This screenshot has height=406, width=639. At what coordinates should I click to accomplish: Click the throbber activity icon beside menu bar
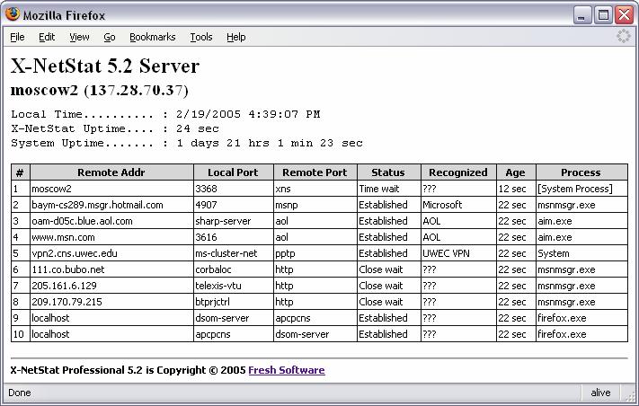click(623, 36)
